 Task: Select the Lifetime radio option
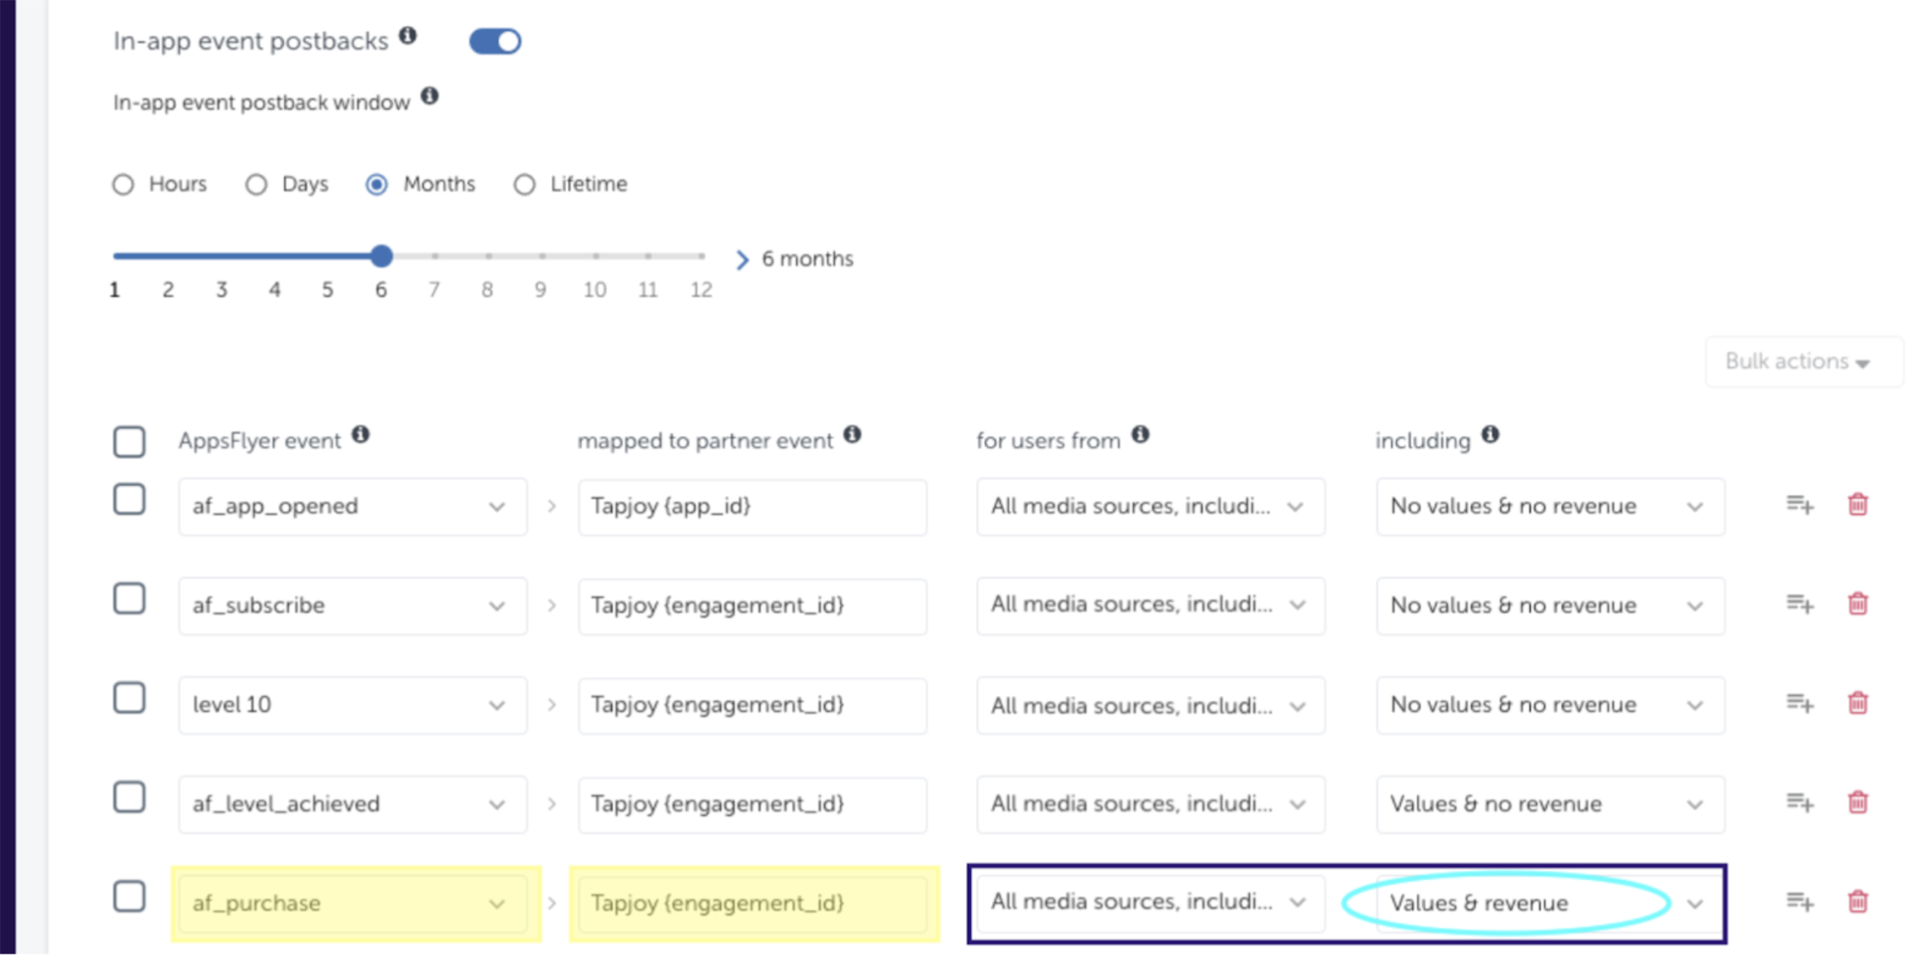524,184
